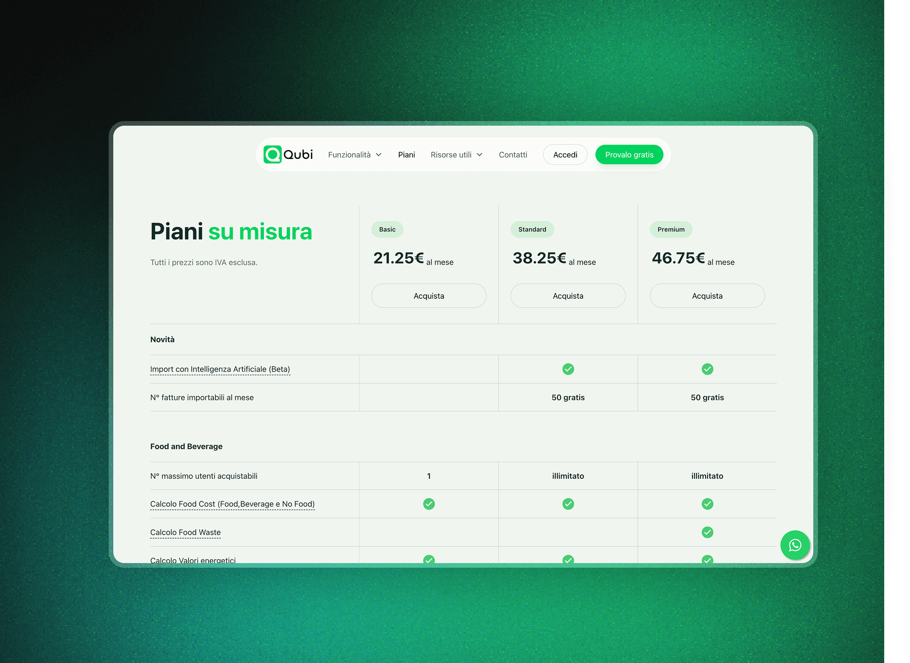Open the Piani menu item
This screenshot has width=910, height=663.
pos(406,155)
